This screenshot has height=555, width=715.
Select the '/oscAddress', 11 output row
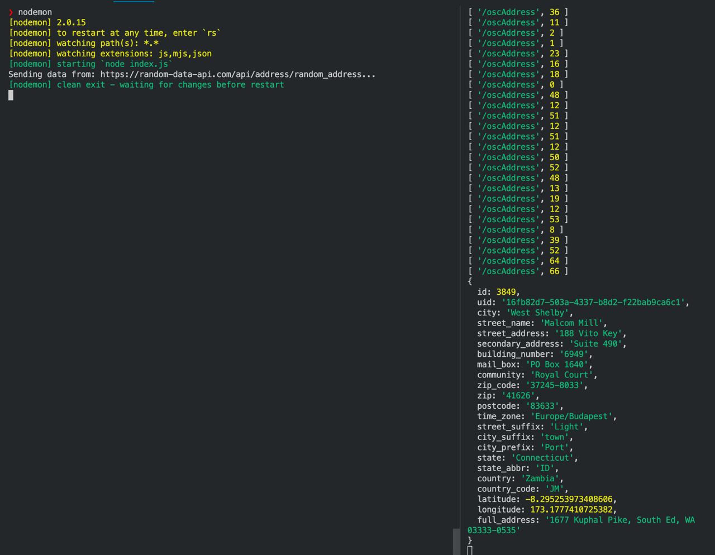coord(518,22)
